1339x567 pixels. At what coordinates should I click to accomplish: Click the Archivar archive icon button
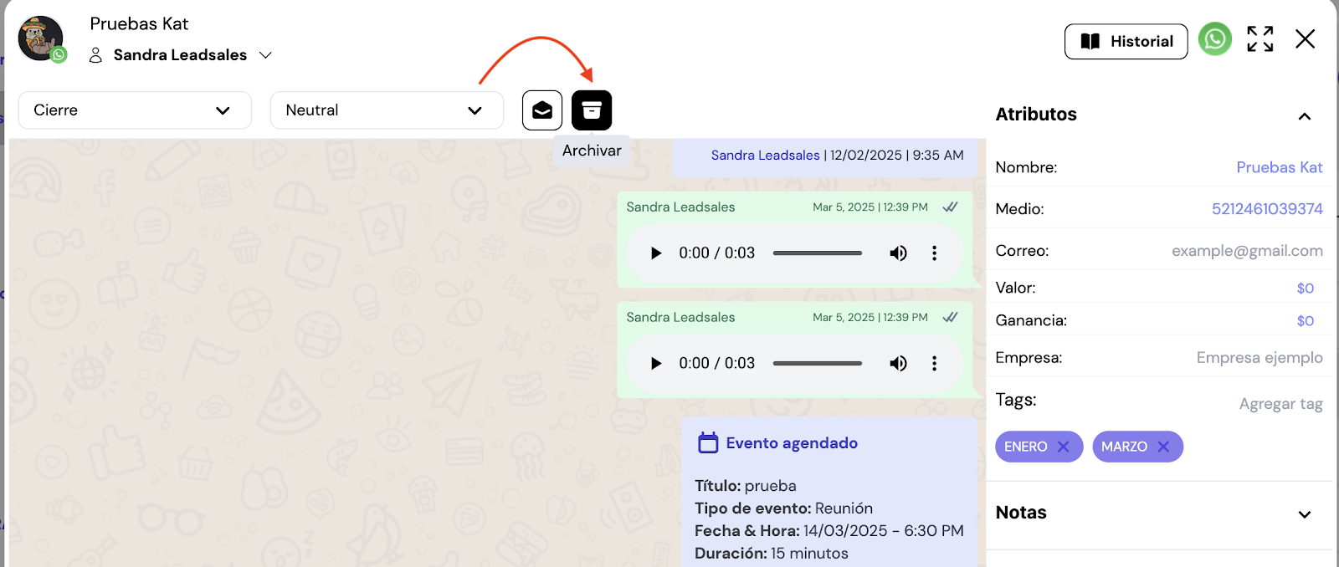(592, 110)
